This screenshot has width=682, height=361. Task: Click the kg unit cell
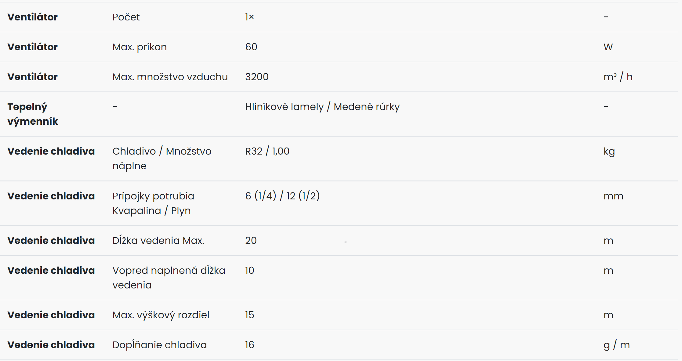pos(609,152)
